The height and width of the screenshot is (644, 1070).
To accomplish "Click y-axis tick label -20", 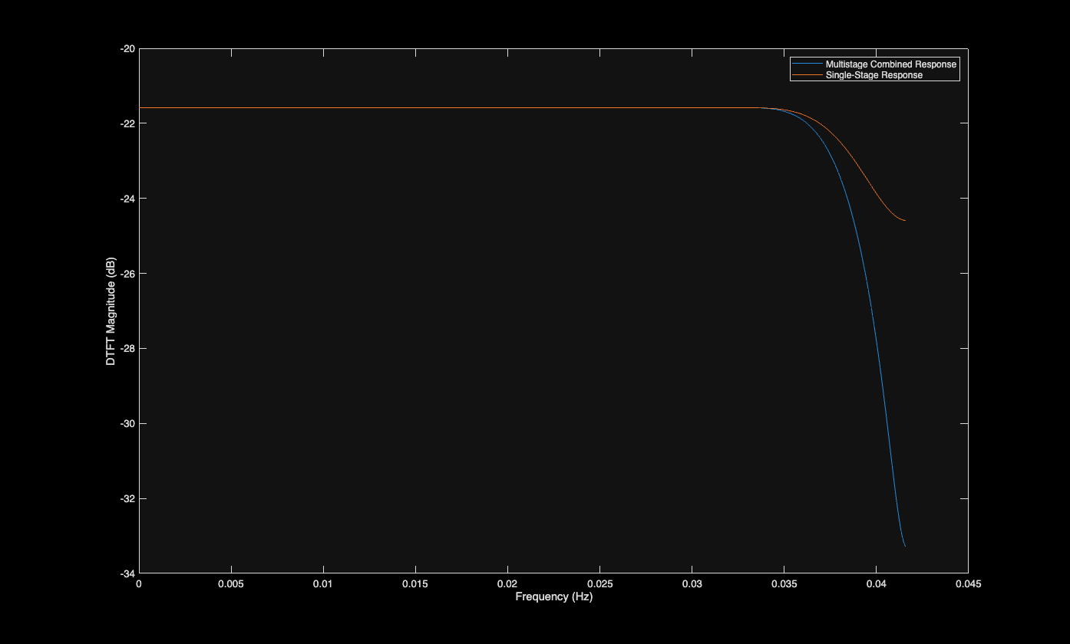I will point(127,48).
